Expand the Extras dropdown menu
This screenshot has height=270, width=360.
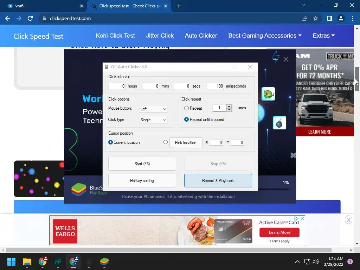(x=324, y=36)
